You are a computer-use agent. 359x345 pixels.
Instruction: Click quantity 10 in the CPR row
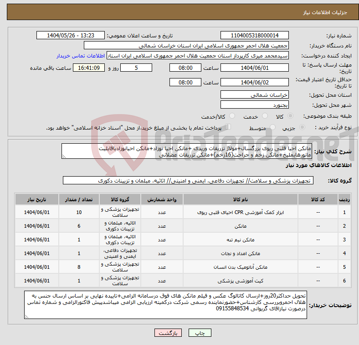79,212
